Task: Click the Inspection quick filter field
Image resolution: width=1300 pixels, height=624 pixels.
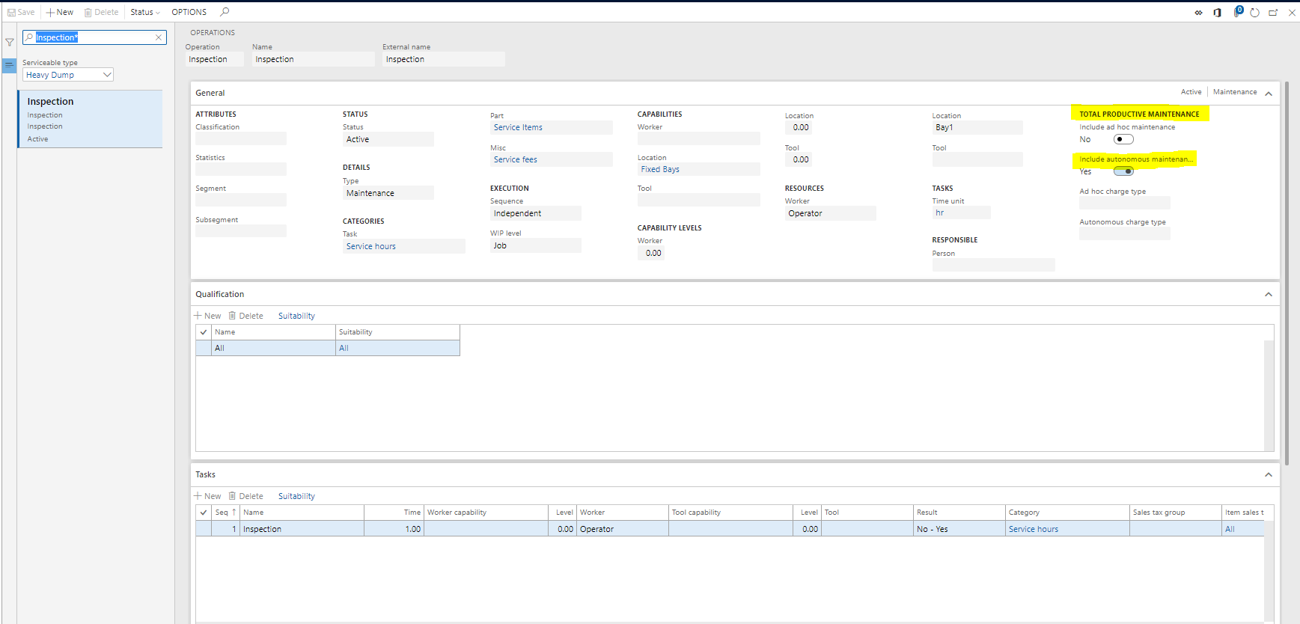Action: pos(94,37)
